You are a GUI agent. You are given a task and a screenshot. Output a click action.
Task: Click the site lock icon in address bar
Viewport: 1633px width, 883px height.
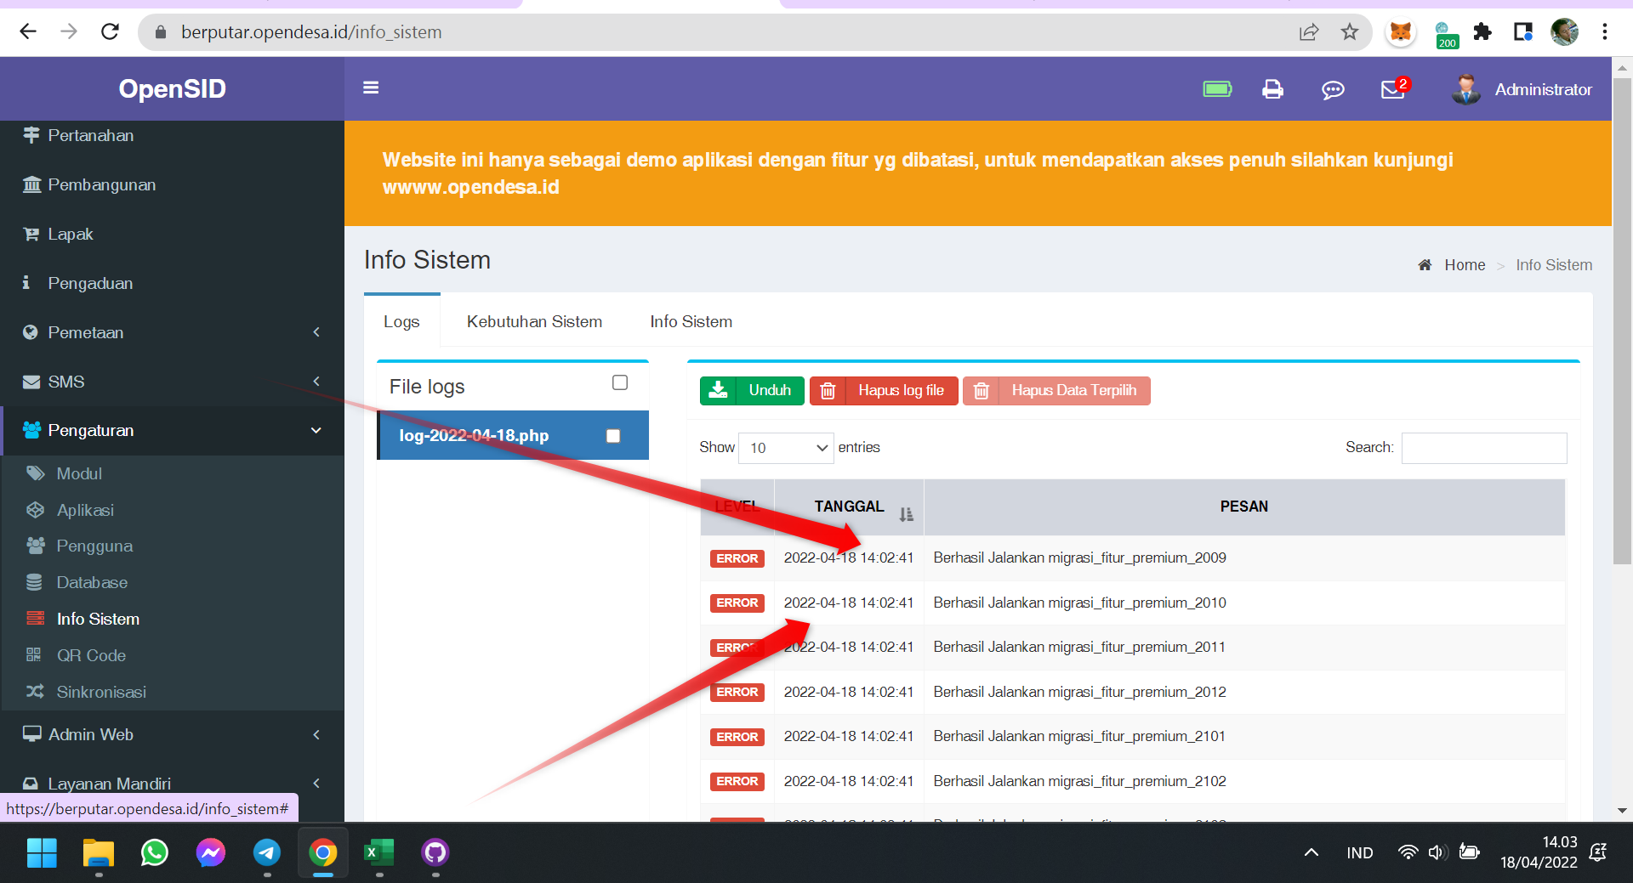(160, 32)
